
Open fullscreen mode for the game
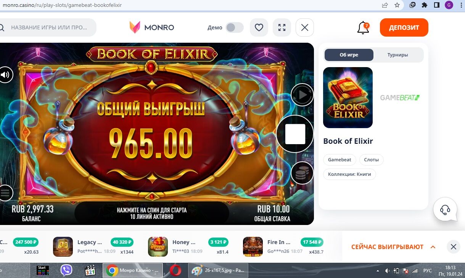[282, 27]
